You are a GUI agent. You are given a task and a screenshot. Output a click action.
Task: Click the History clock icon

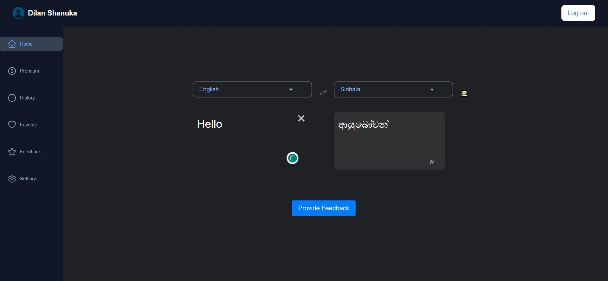12,98
